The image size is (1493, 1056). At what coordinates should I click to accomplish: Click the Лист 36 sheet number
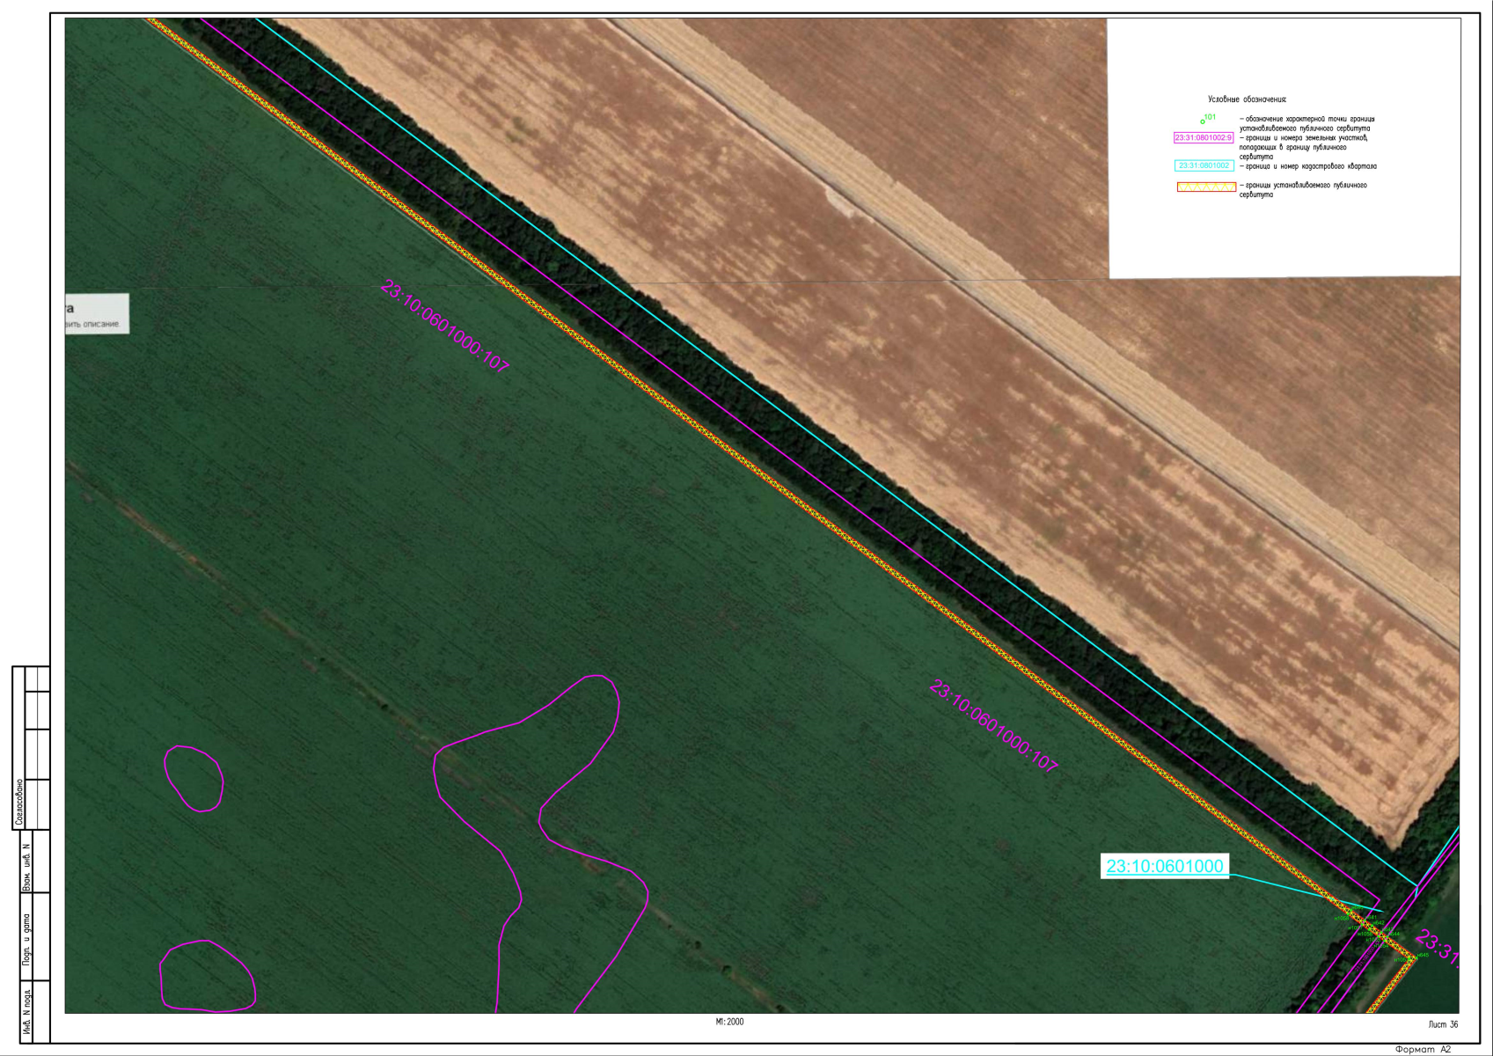coord(1443,1024)
